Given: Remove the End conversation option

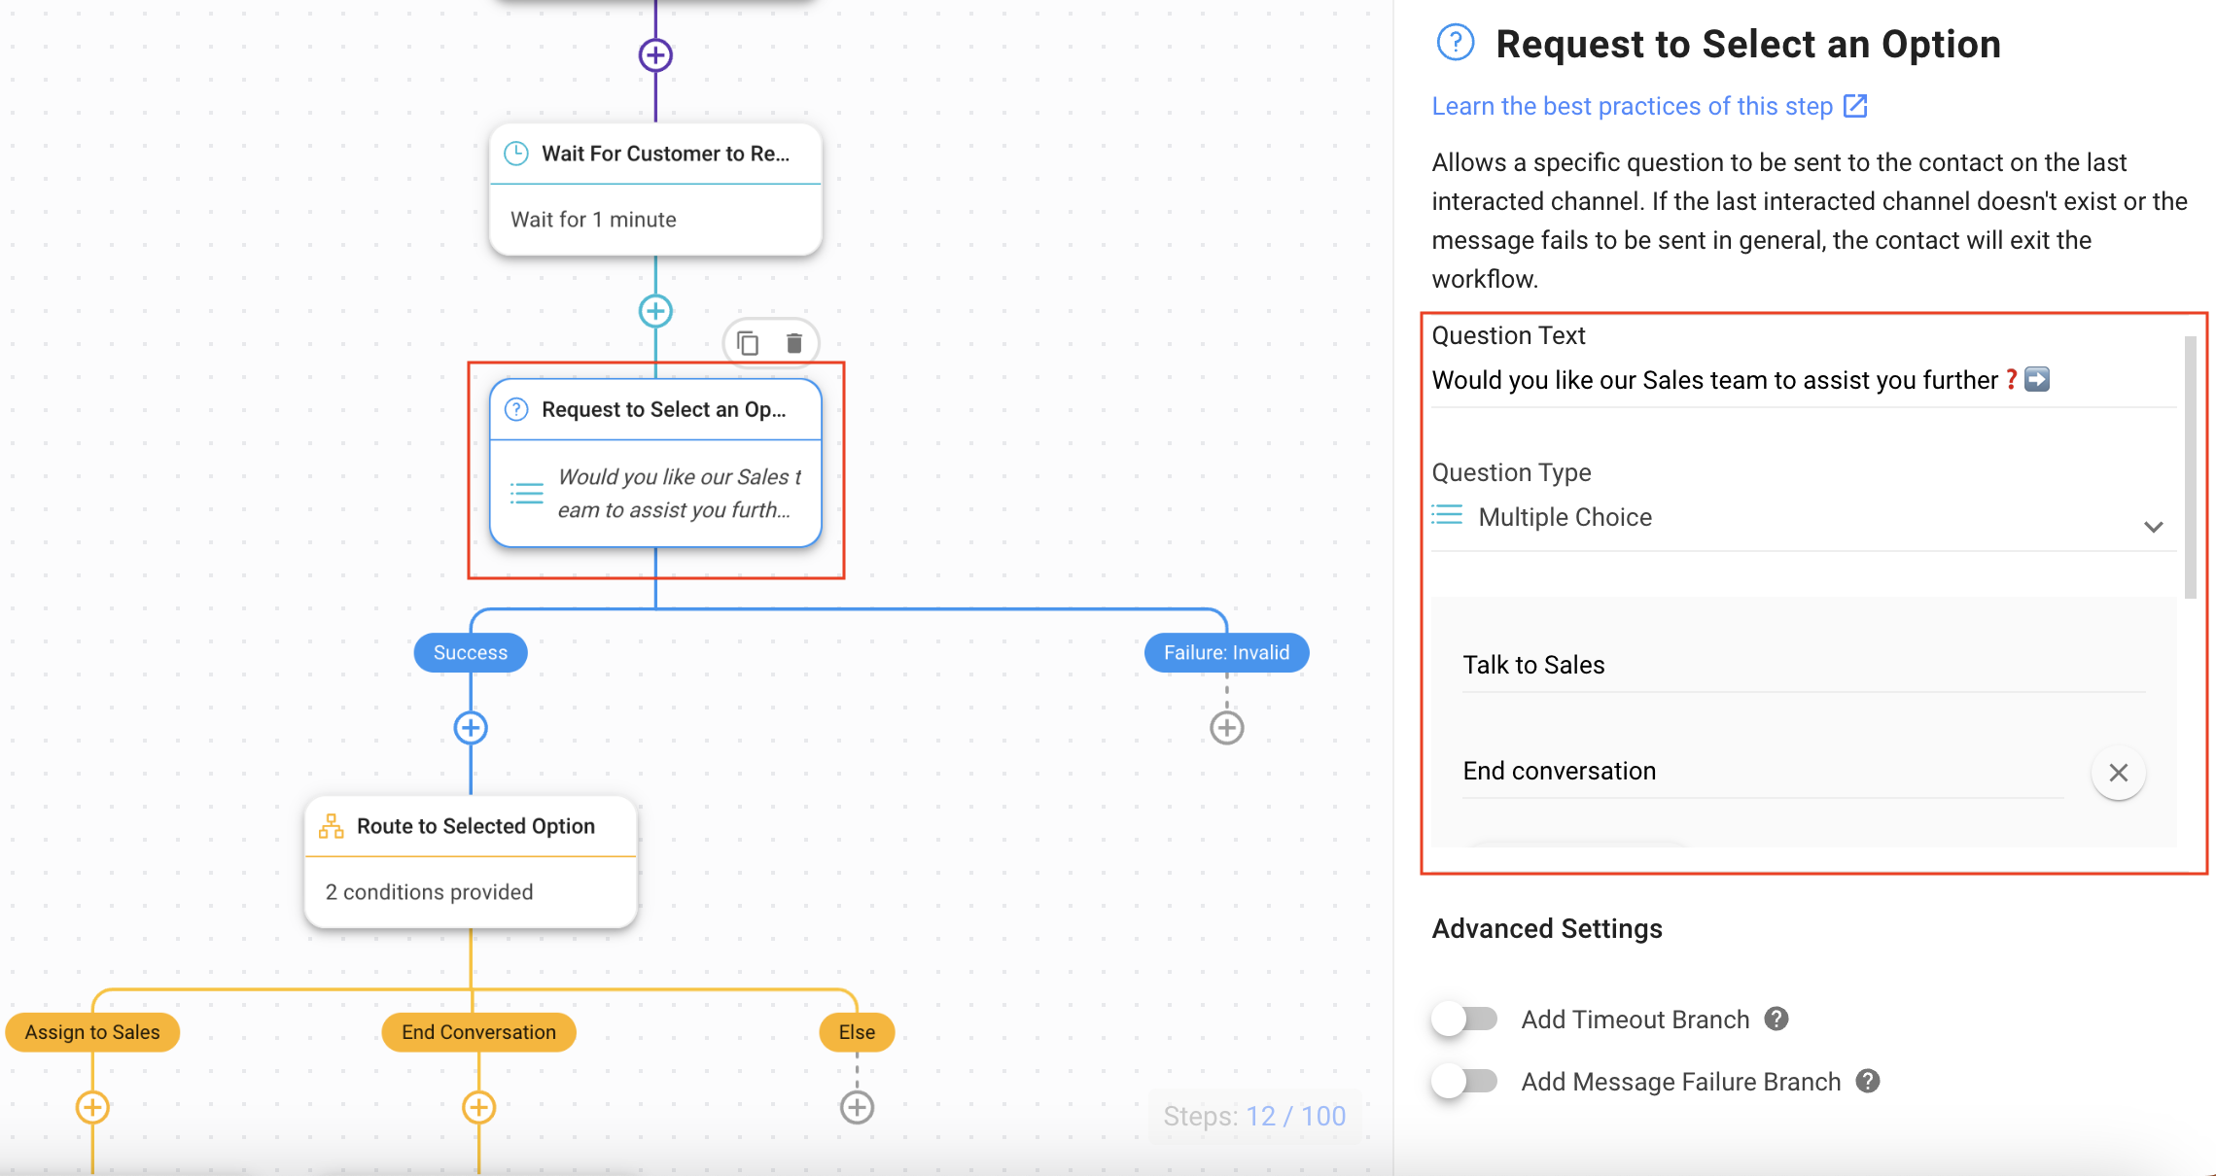Looking at the screenshot, I should (x=2118, y=773).
